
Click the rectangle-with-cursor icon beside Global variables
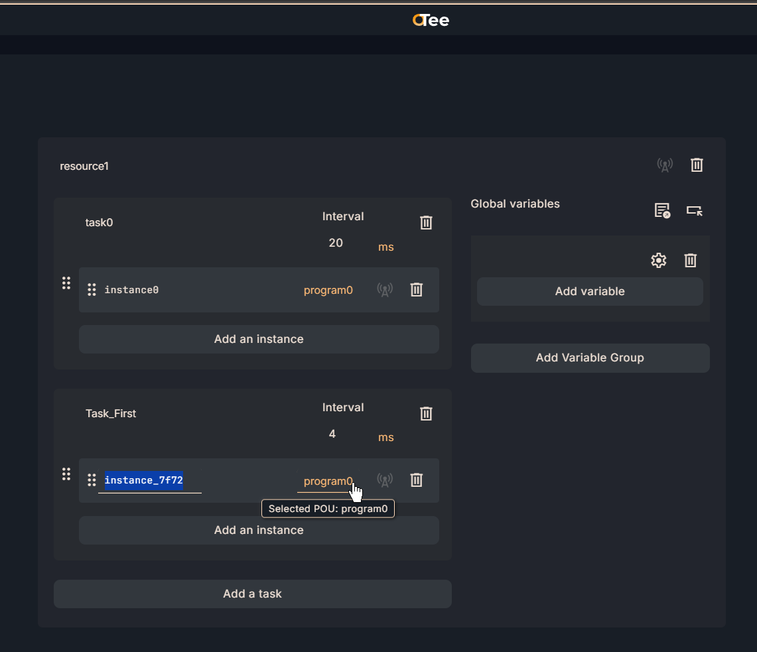[x=694, y=211]
